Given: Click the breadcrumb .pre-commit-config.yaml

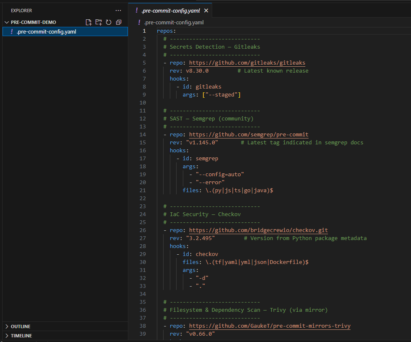Looking at the screenshot, I should click(174, 23).
